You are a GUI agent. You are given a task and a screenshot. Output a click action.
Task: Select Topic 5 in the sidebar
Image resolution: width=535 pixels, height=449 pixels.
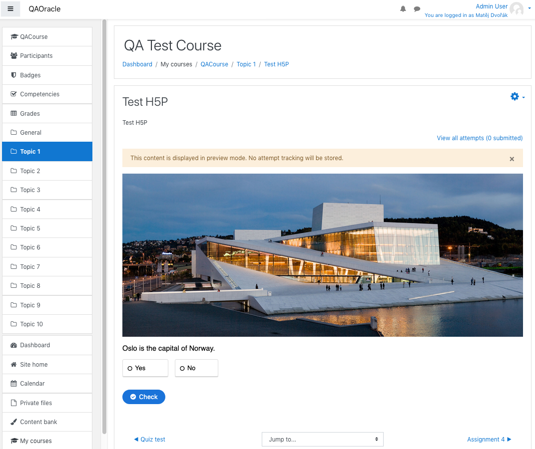click(47, 228)
